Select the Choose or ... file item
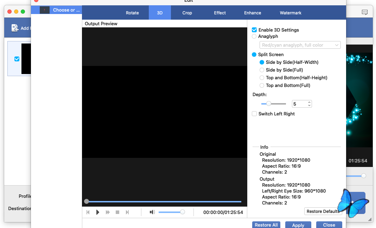 tap(57, 10)
